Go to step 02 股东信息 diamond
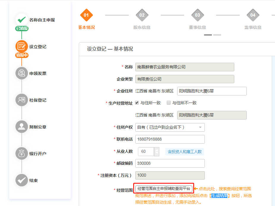275x206 pixels. tap(142, 15)
